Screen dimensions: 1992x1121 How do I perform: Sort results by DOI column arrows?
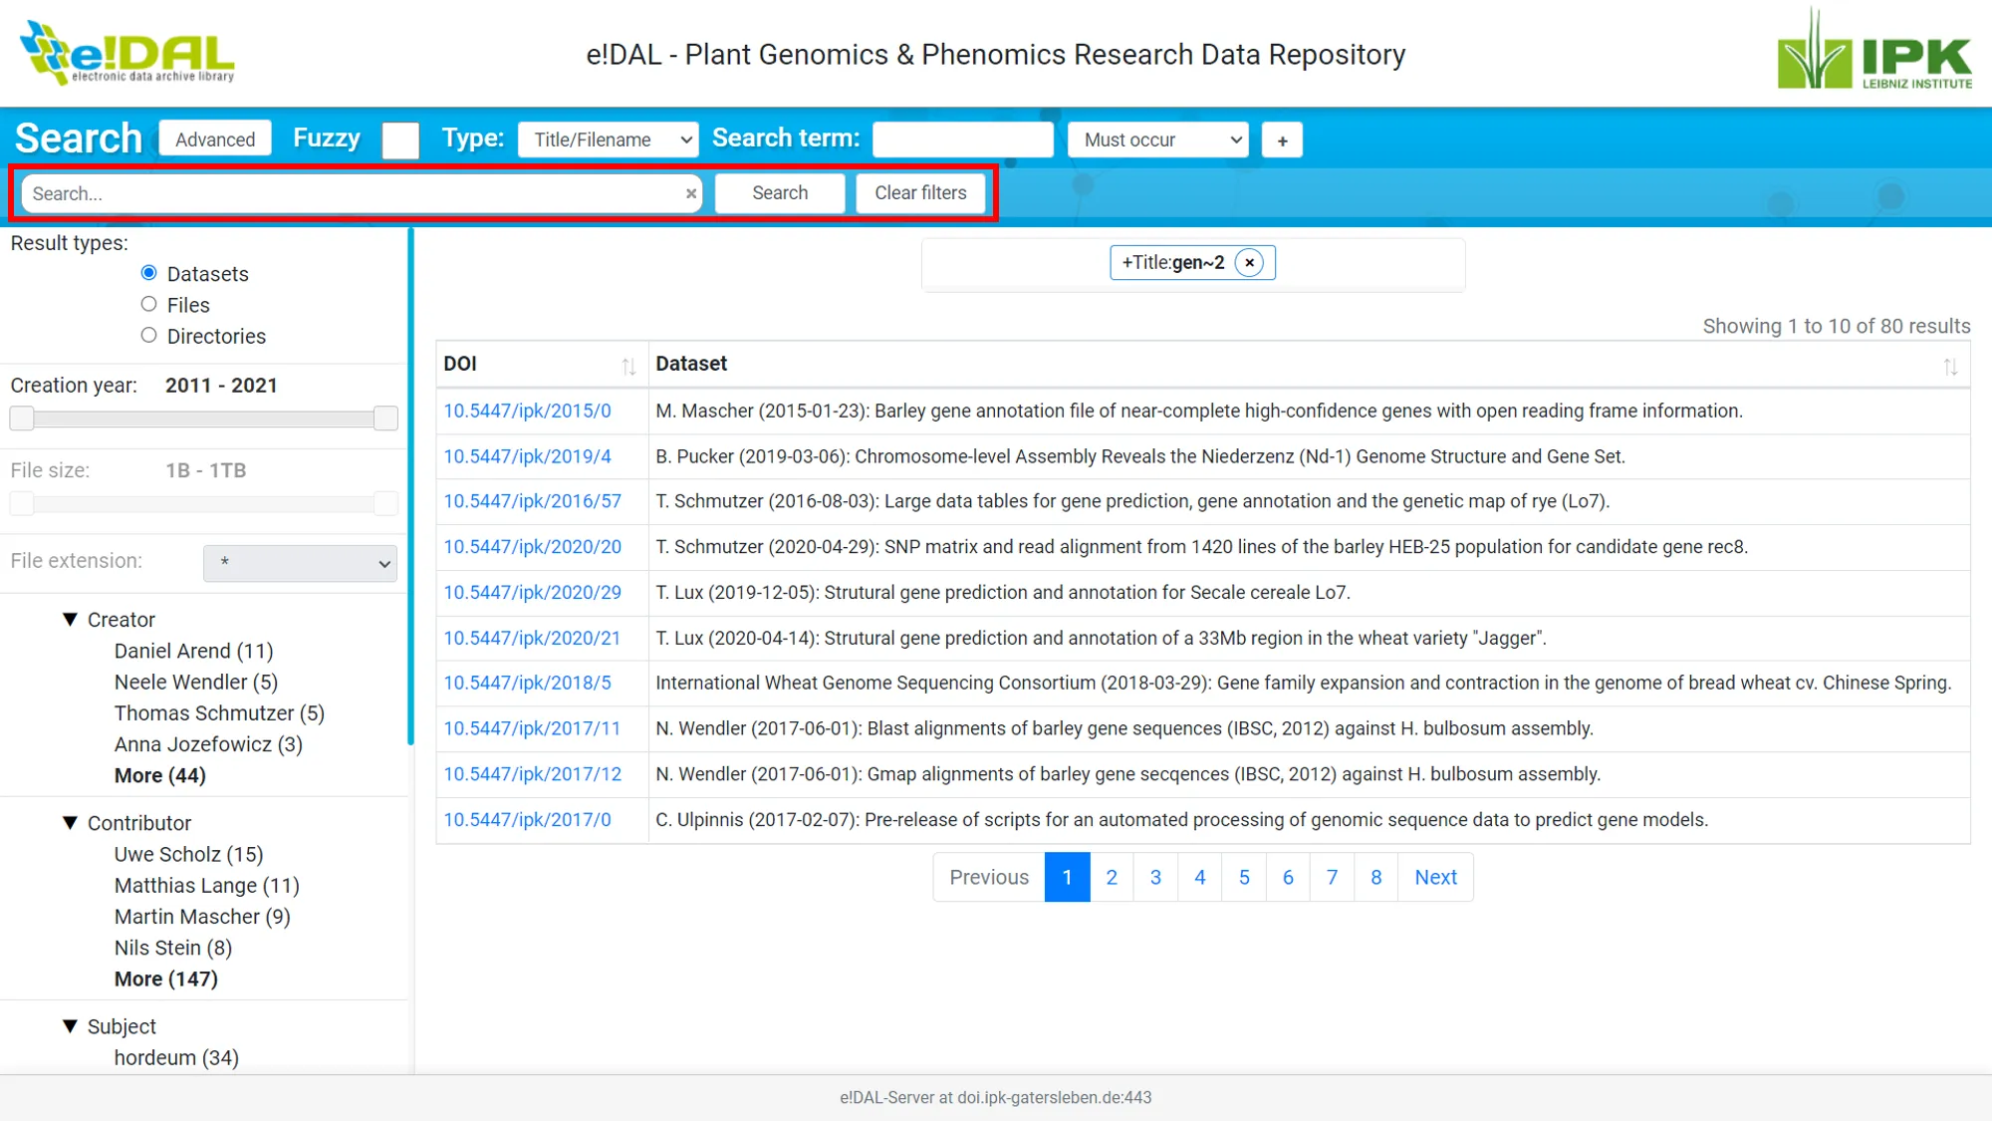pyautogui.click(x=628, y=366)
